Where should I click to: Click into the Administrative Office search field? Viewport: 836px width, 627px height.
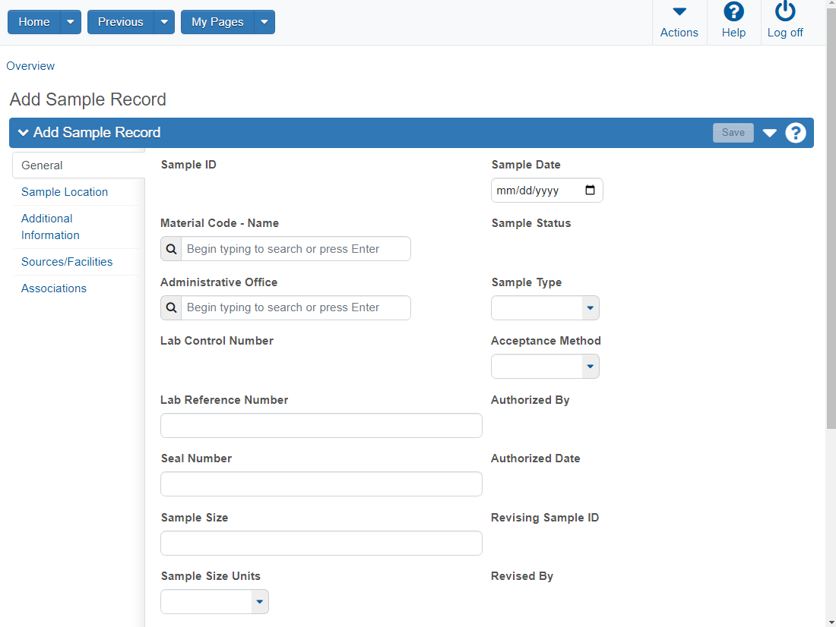click(x=296, y=307)
